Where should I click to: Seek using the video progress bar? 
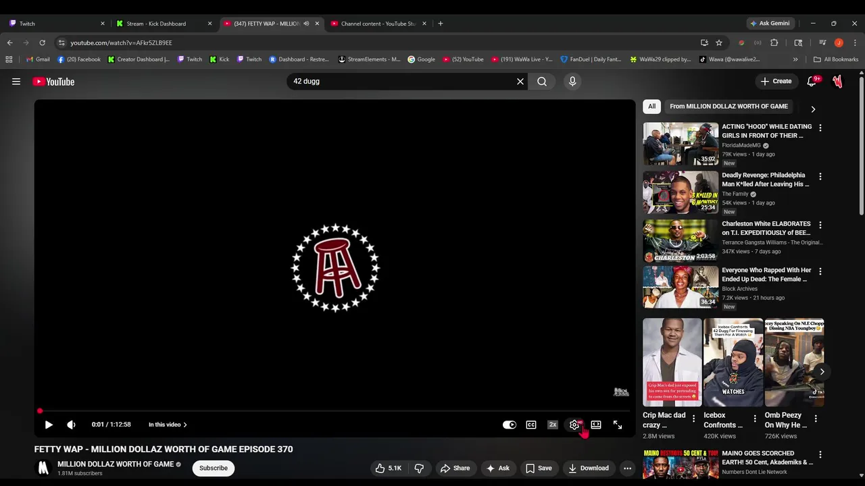(x=335, y=410)
